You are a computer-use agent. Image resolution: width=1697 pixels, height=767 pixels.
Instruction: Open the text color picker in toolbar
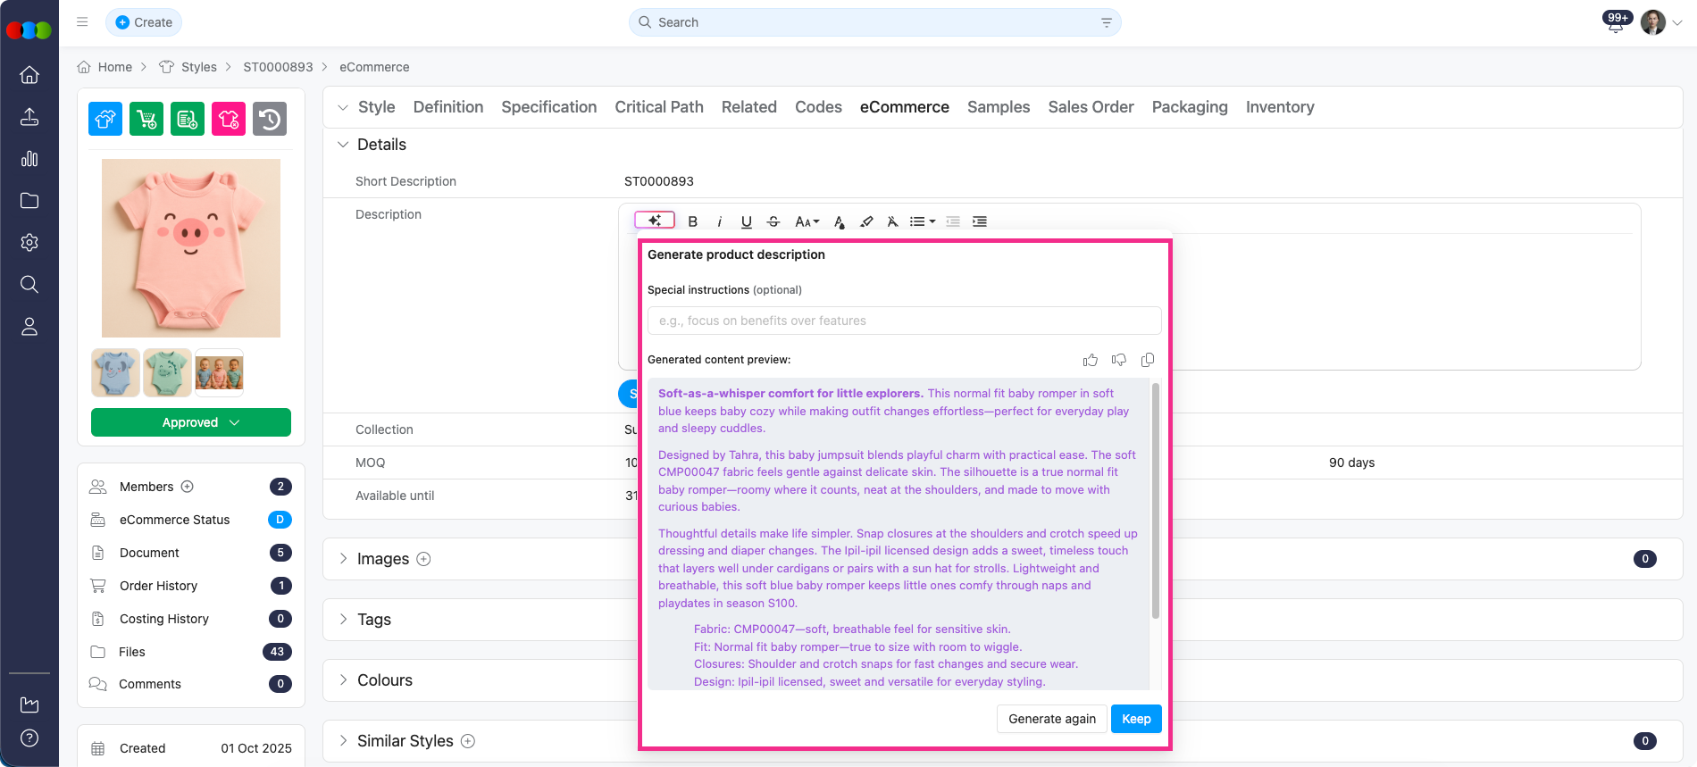pyautogui.click(x=839, y=221)
